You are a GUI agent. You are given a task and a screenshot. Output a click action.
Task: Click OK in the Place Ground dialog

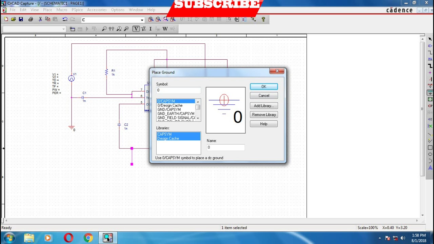pyautogui.click(x=264, y=87)
